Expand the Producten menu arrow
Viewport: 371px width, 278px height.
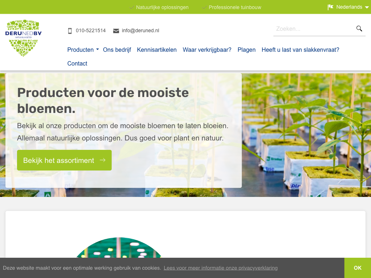coord(97,50)
